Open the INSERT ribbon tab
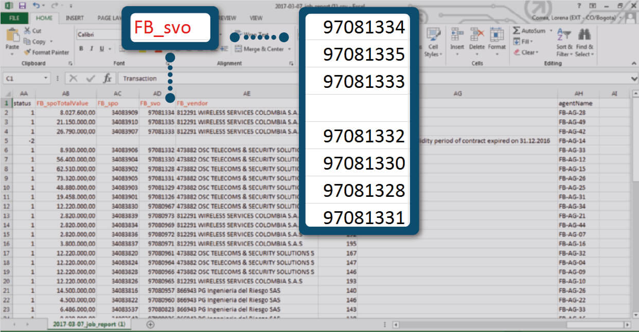639x332 pixels. pos(75,18)
